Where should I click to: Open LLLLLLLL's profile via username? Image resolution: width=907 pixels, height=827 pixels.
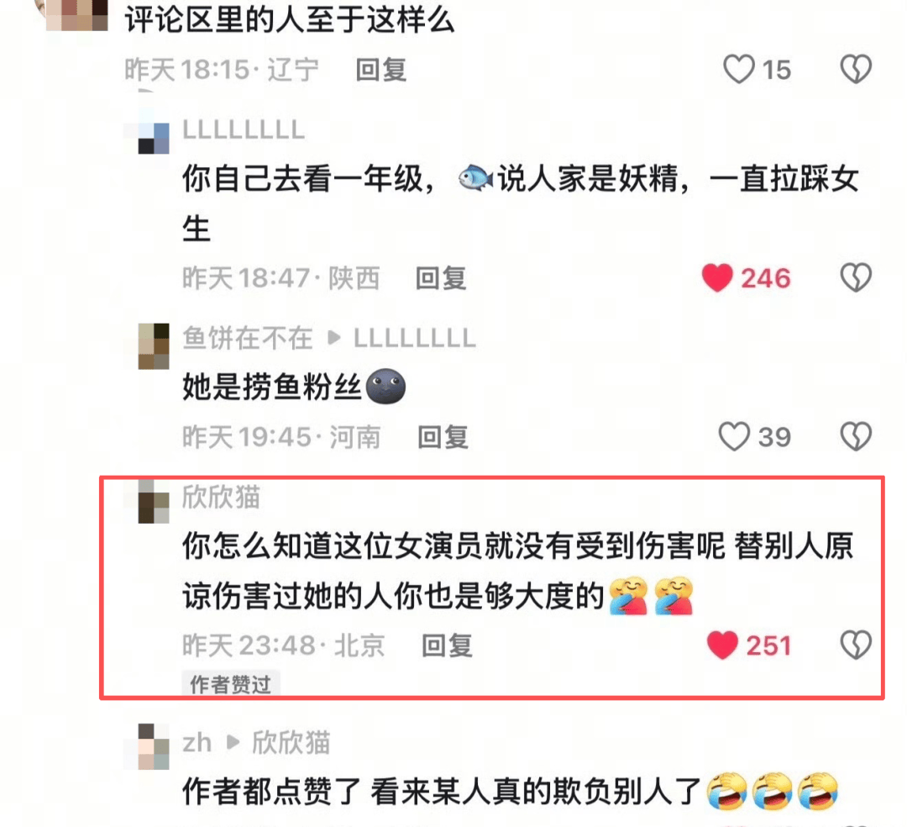pos(244,129)
